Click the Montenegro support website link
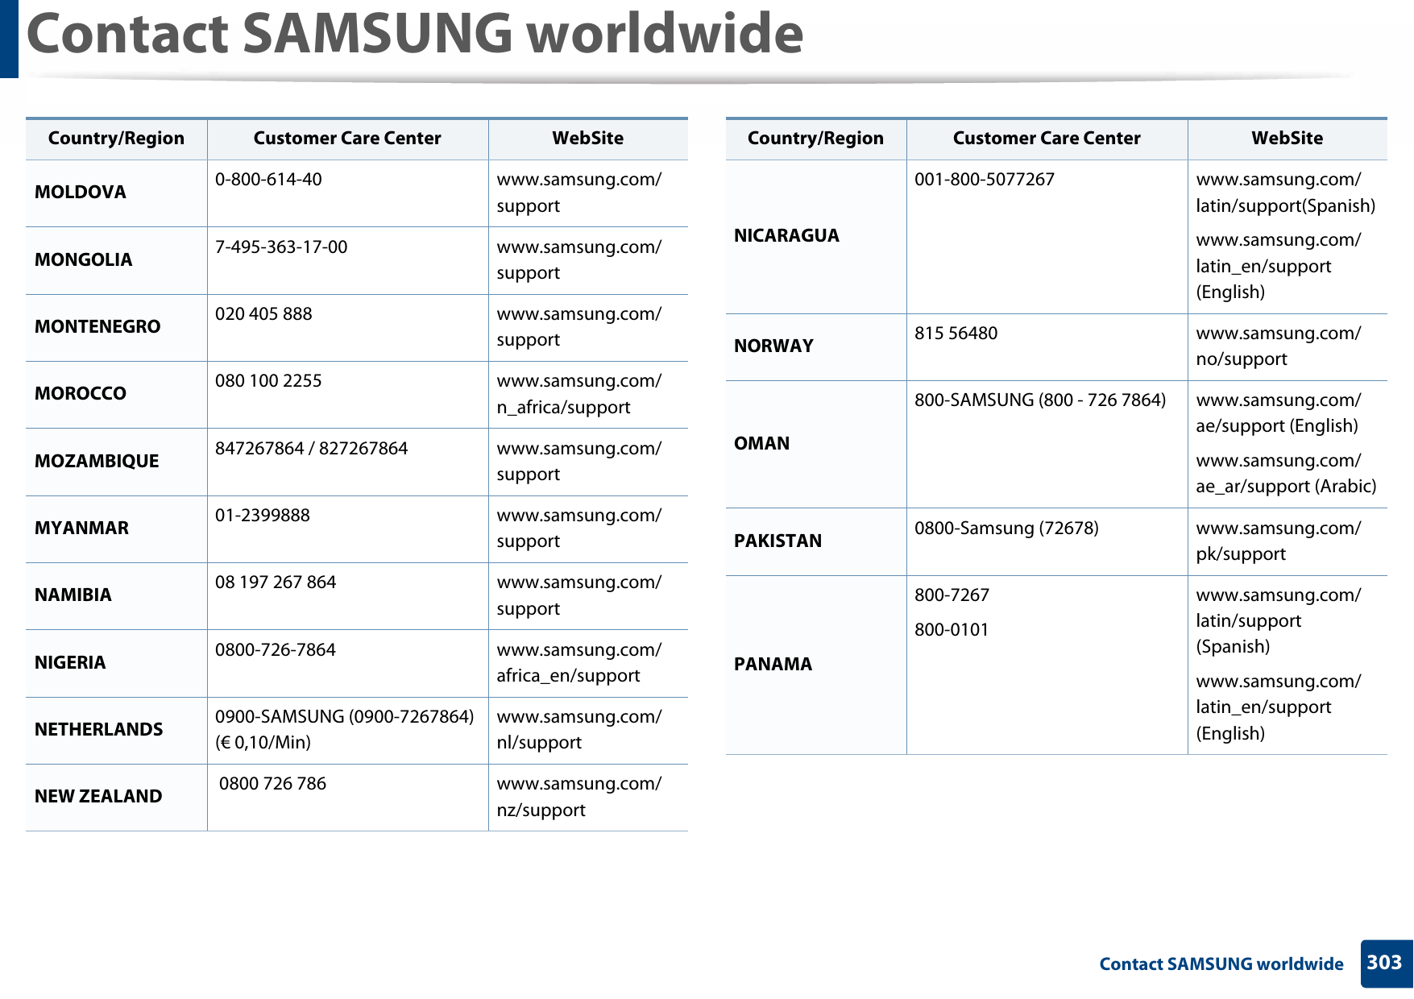Image resolution: width=1414 pixels, height=999 pixels. tap(578, 327)
